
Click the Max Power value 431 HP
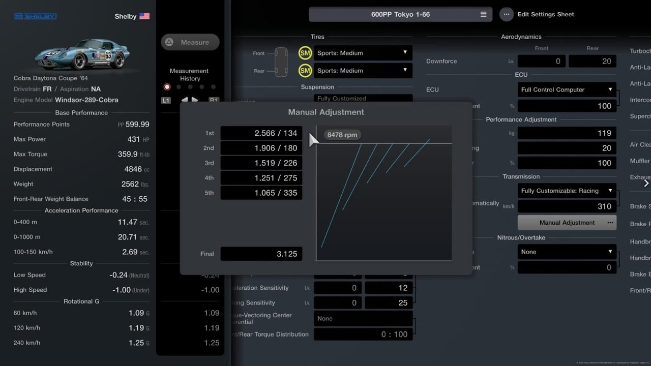(x=137, y=139)
